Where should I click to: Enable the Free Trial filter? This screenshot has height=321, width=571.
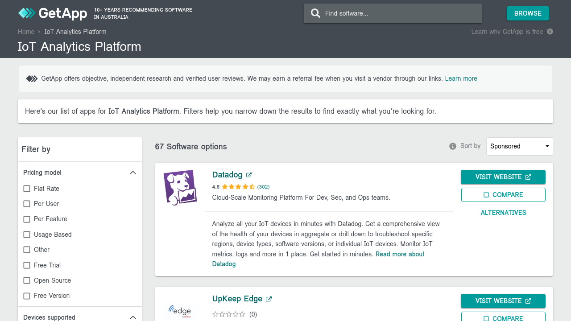tap(27, 265)
